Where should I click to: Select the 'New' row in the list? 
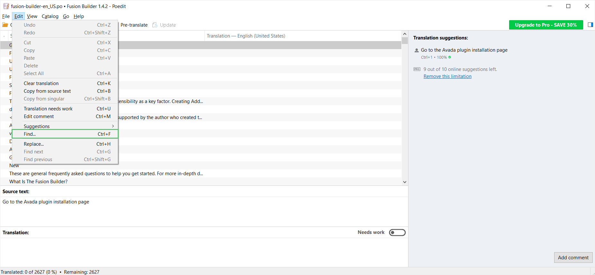point(201,166)
